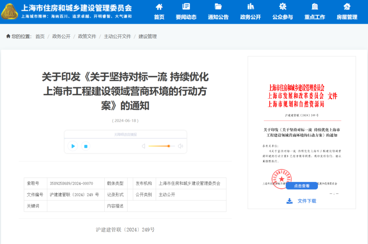
Task: Open the 通知公告 folder icon
Action: (218, 6)
